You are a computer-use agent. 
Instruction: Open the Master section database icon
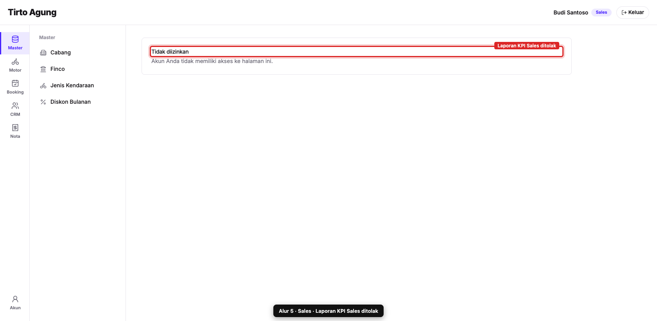15,39
